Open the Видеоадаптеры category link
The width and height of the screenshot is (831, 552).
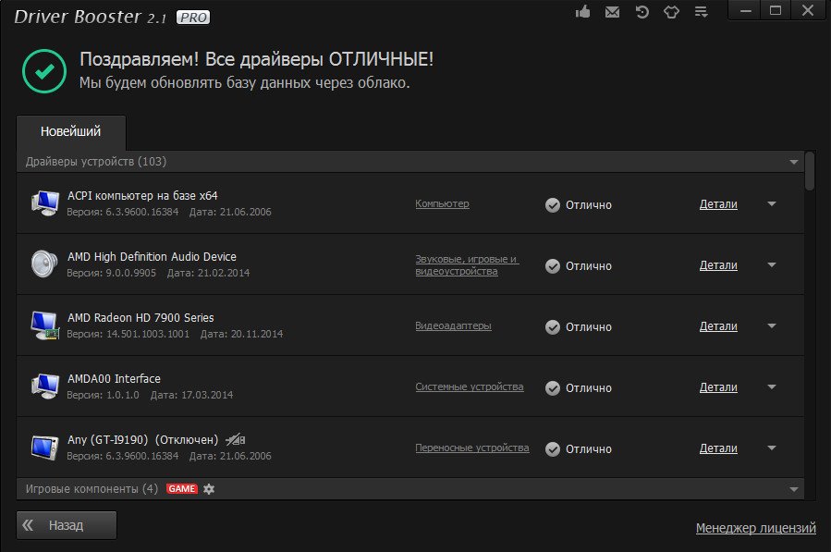(x=453, y=325)
